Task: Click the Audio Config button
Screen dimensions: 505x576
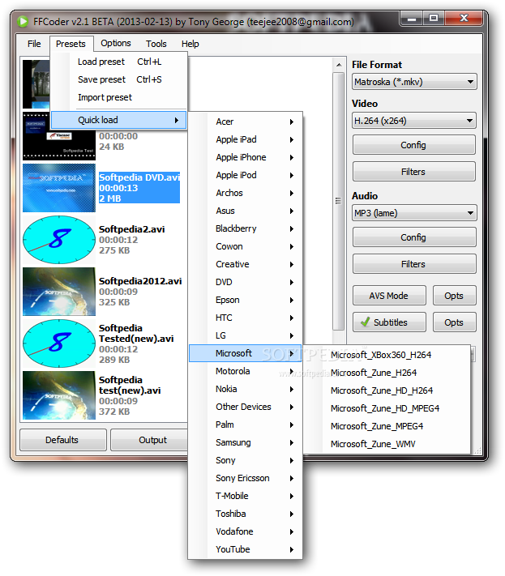Action: tap(414, 237)
